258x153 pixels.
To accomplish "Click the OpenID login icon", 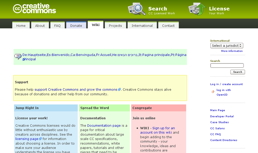I will tap(213, 92).
